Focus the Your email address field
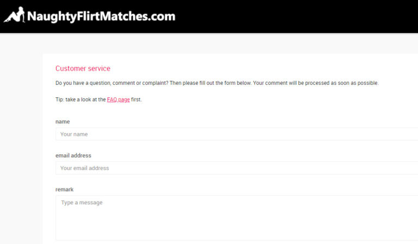Viewport: 418px width, 244px height. click(x=237, y=168)
